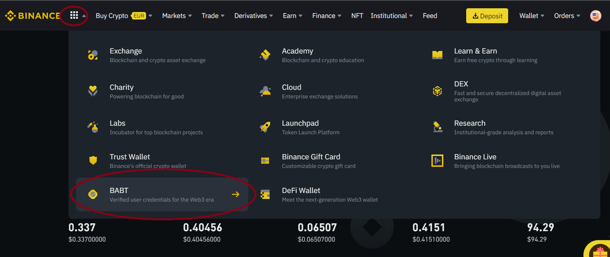Viewport: 610px width, 257px height.
Task: Click the DEX cube icon
Action: 437,91
